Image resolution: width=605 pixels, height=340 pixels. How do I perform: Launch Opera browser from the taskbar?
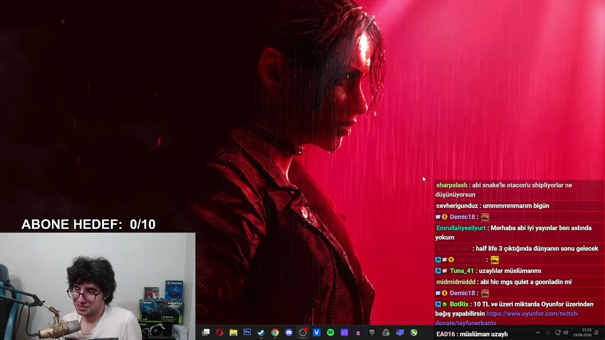point(219,332)
